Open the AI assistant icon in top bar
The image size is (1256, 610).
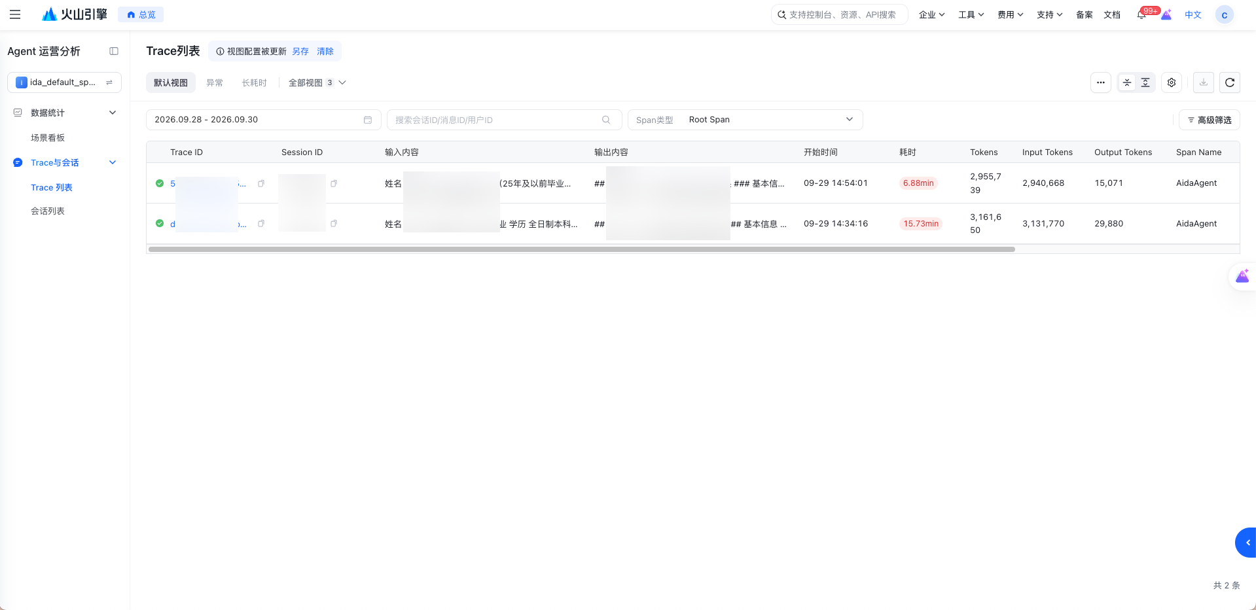click(1166, 14)
